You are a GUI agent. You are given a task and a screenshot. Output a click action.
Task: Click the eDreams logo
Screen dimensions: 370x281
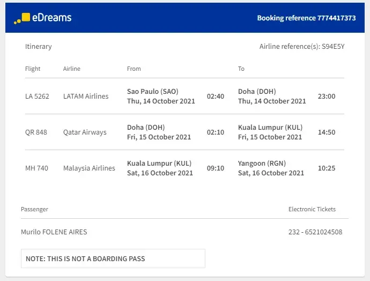click(42, 18)
